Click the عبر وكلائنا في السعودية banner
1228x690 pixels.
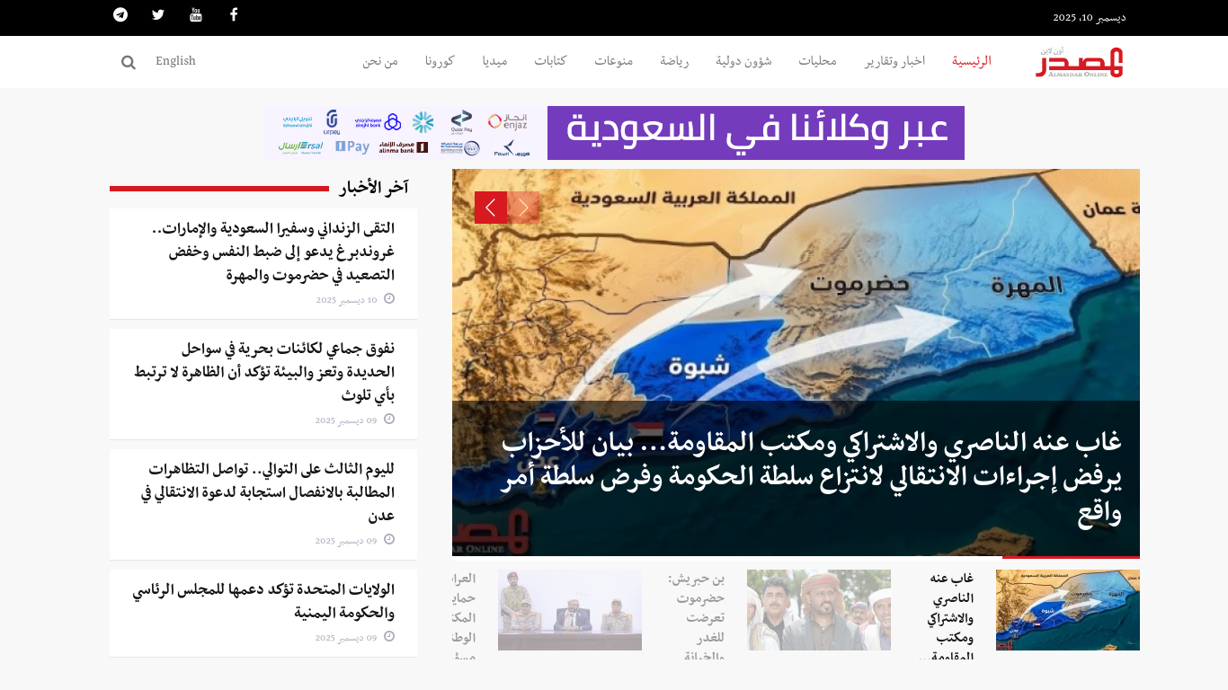[x=756, y=132]
